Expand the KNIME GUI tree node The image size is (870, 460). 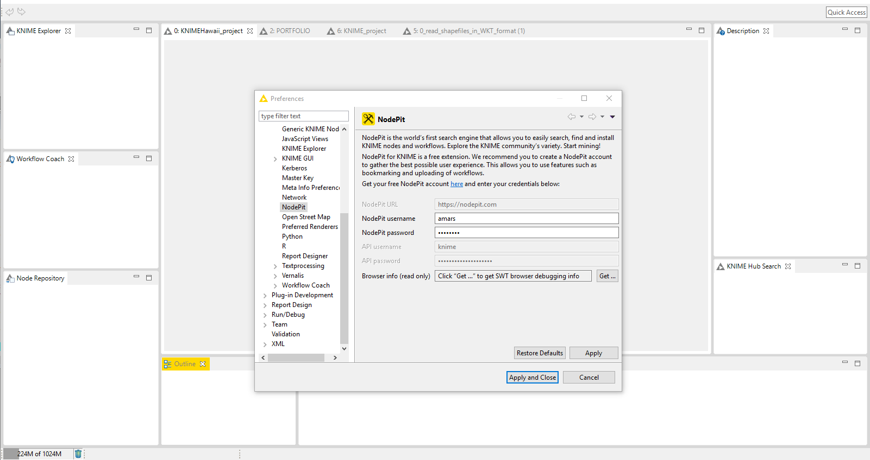(x=276, y=159)
